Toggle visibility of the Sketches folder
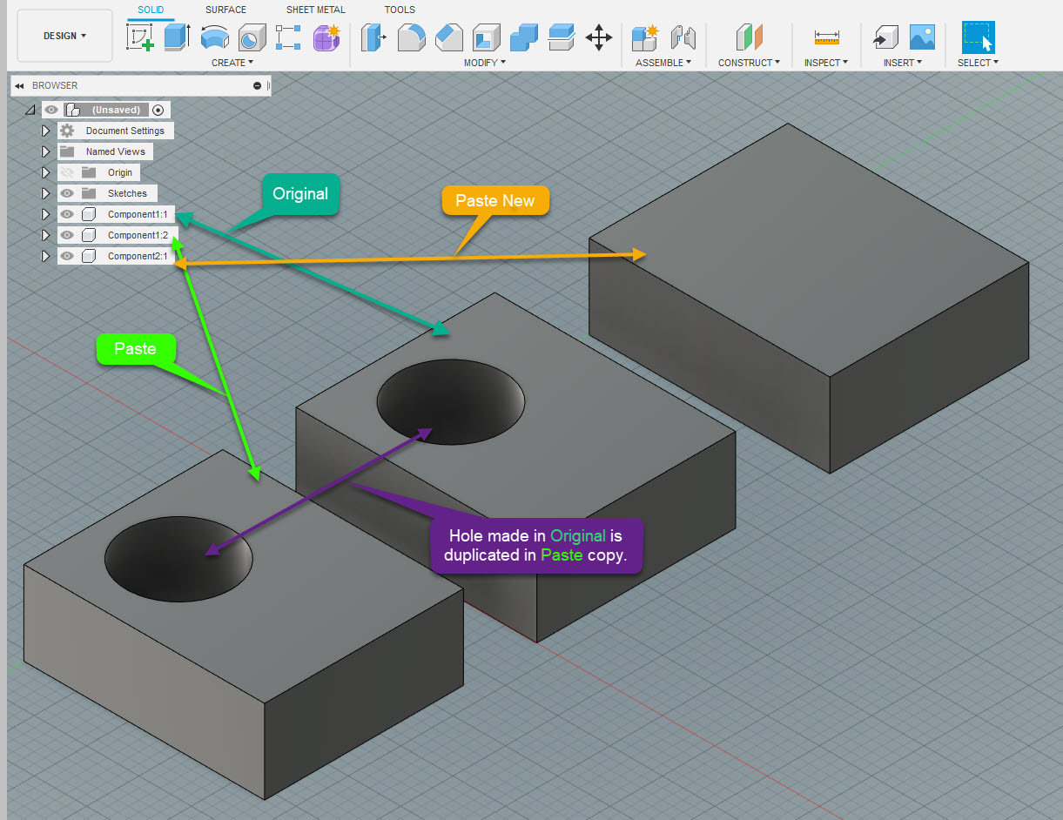 [67, 193]
